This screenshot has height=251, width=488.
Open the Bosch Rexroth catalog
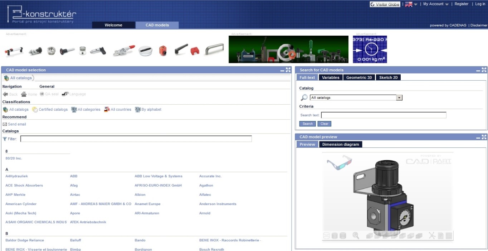click(212, 249)
